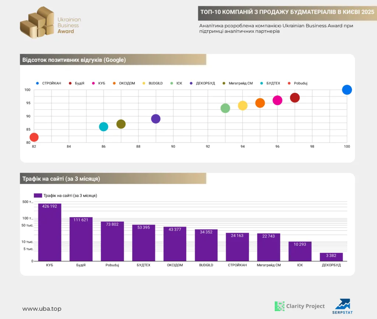Click the purple traffic legend swatch
The width and height of the screenshot is (377, 319).
pos(38,196)
